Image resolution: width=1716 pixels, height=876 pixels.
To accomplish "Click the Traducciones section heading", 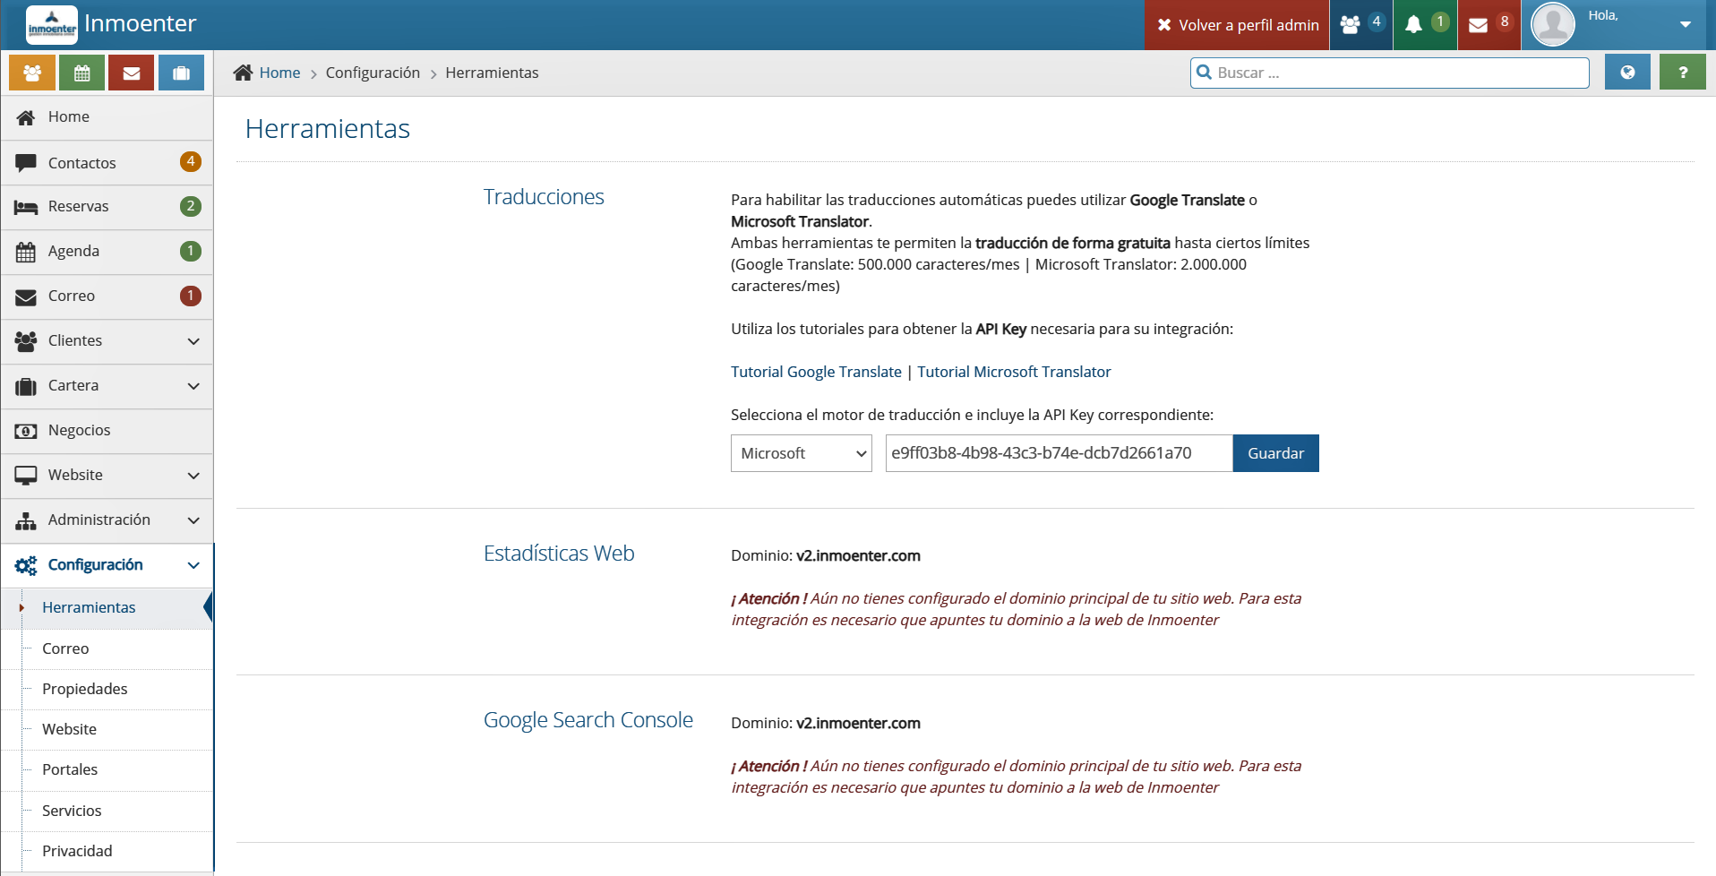I will [544, 197].
